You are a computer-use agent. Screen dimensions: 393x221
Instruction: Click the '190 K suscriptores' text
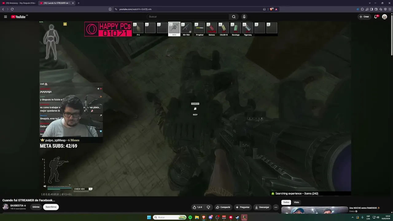click(x=18, y=209)
